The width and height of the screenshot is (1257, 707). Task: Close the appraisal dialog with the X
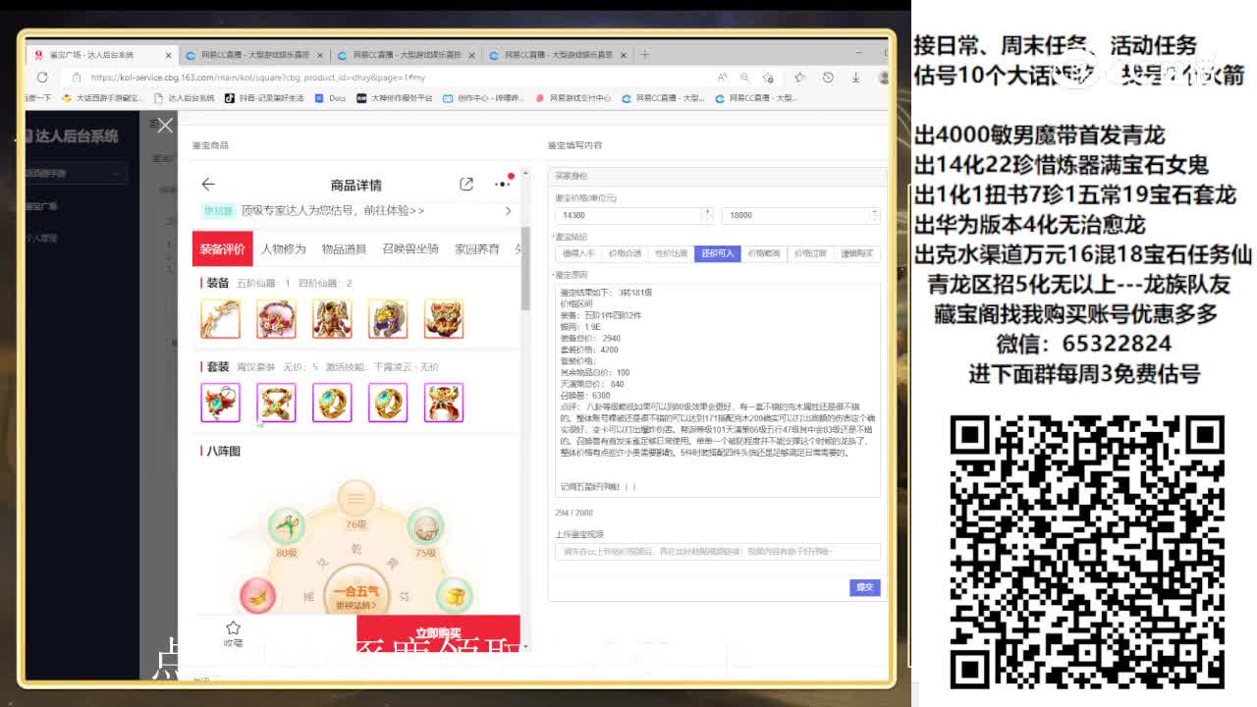coord(165,125)
